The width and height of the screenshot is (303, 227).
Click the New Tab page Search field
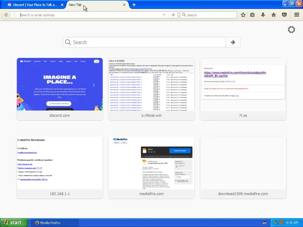pos(144,42)
